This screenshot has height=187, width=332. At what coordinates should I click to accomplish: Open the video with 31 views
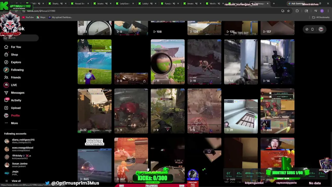(x=241, y=111)
